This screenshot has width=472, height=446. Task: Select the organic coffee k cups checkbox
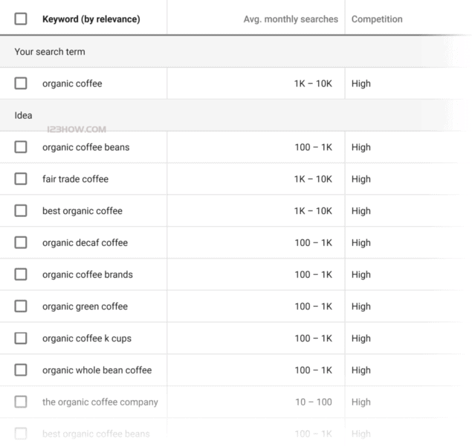click(x=21, y=338)
